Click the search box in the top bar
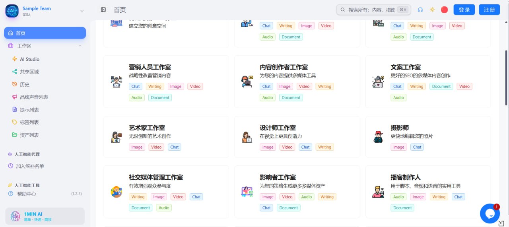The image size is (509, 227). point(373,10)
